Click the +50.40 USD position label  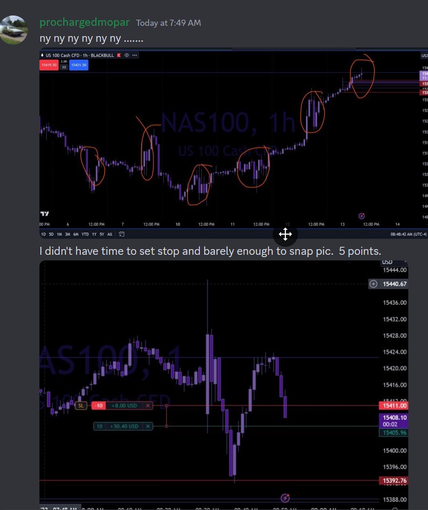124,426
